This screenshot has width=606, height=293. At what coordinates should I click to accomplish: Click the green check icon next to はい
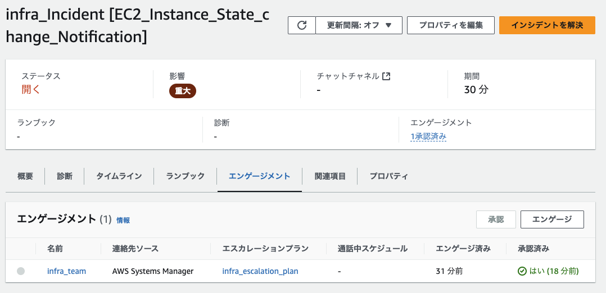[522, 271]
